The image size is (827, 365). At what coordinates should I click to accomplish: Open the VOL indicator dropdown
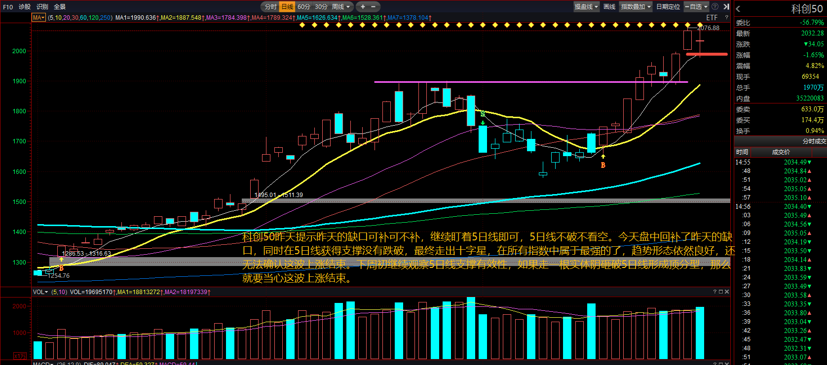pos(40,292)
